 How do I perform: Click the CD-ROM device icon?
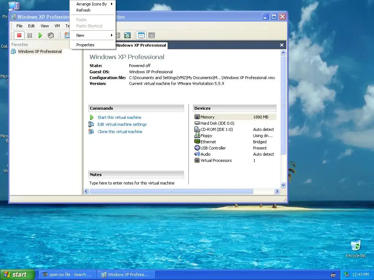(x=197, y=129)
